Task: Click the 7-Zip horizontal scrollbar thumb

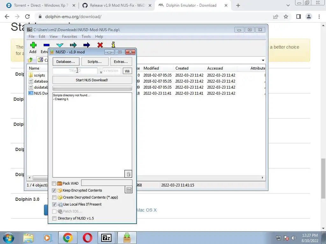Action: [40, 178]
